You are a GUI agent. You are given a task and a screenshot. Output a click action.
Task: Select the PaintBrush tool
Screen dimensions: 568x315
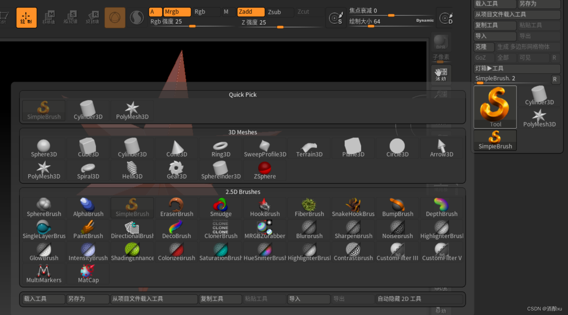tap(88, 230)
